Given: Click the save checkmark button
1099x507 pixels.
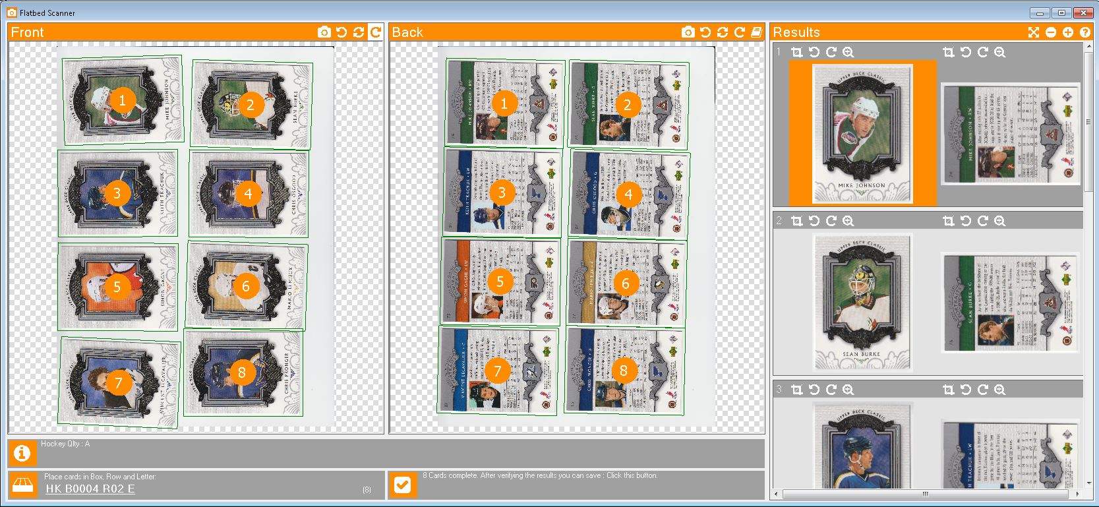Looking at the screenshot, I should [402, 485].
